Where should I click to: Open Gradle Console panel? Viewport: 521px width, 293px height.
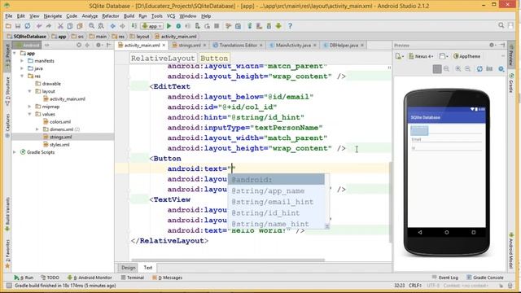(x=485, y=278)
